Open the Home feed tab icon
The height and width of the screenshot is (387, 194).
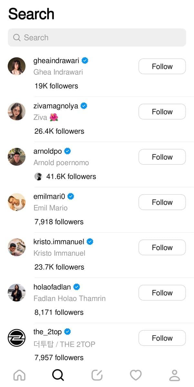(19, 375)
